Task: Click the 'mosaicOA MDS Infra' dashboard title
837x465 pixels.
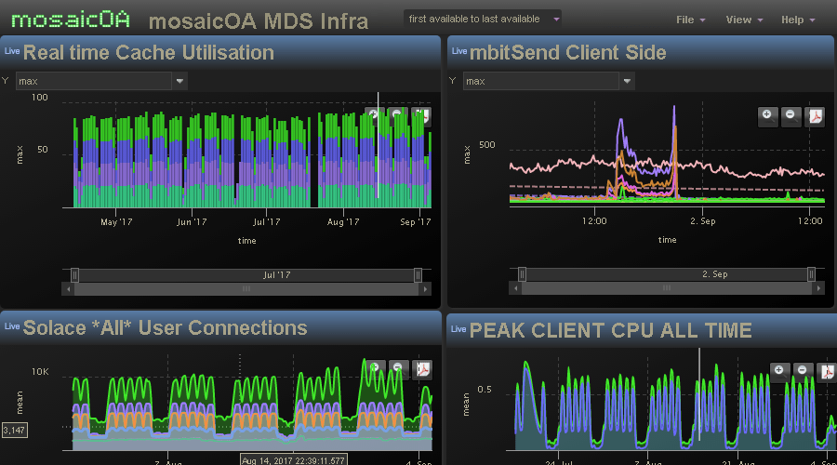Action: [259, 21]
